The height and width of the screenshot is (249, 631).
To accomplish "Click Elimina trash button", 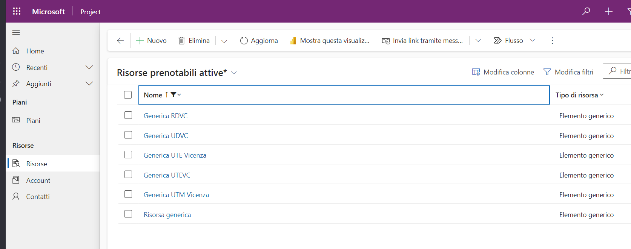I will pos(194,41).
